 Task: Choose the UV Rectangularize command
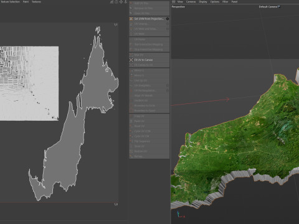tap(149, 91)
